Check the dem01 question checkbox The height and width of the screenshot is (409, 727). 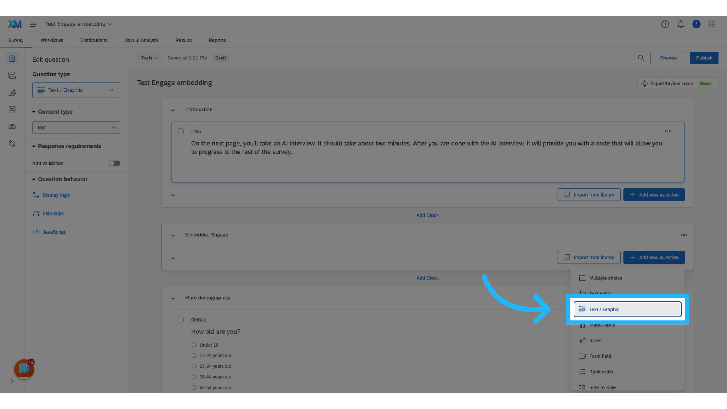pos(181,320)
